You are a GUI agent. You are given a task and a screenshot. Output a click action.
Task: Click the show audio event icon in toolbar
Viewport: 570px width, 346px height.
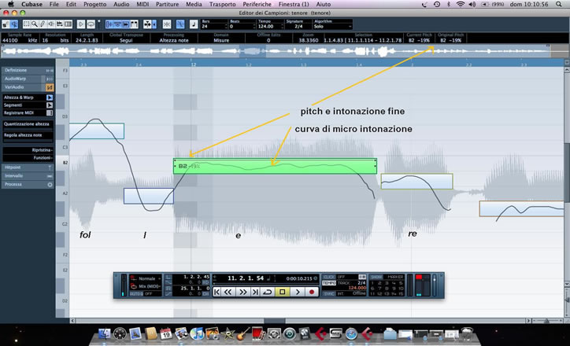126,24
